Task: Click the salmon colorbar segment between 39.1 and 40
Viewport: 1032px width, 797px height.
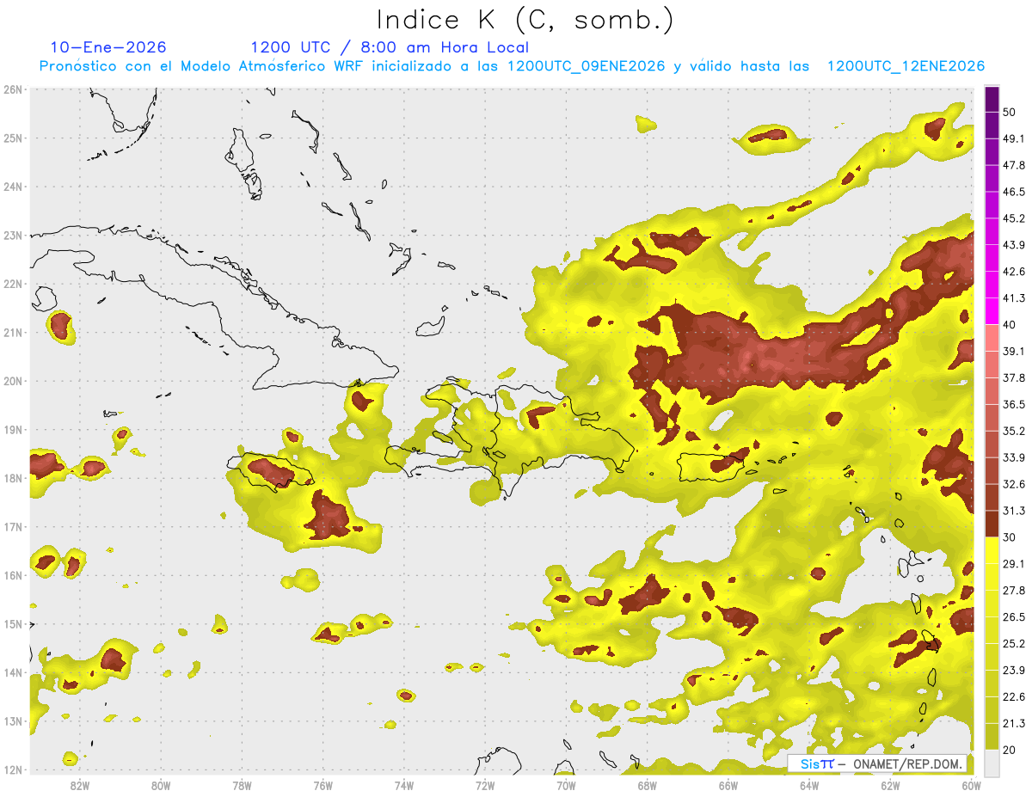Action: (x=992, y=338)
